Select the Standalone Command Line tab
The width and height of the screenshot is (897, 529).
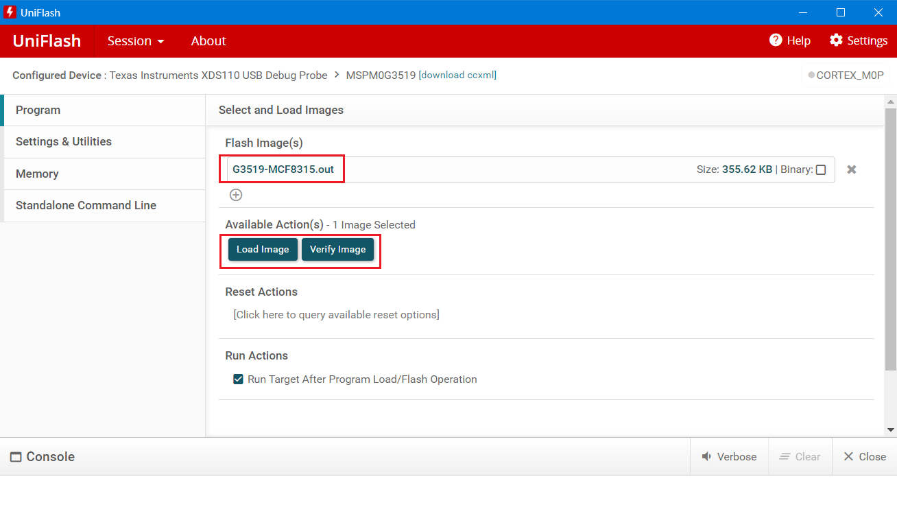[86, 205]
